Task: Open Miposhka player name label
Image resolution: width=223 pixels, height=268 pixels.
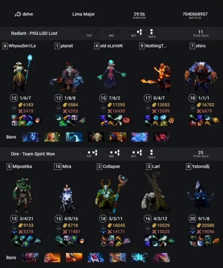Action: coord(22,167)
